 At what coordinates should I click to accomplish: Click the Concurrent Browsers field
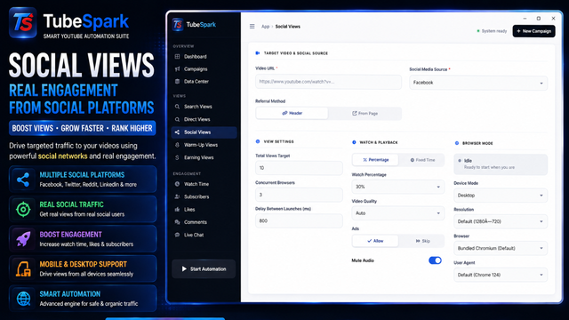(299, 195)
